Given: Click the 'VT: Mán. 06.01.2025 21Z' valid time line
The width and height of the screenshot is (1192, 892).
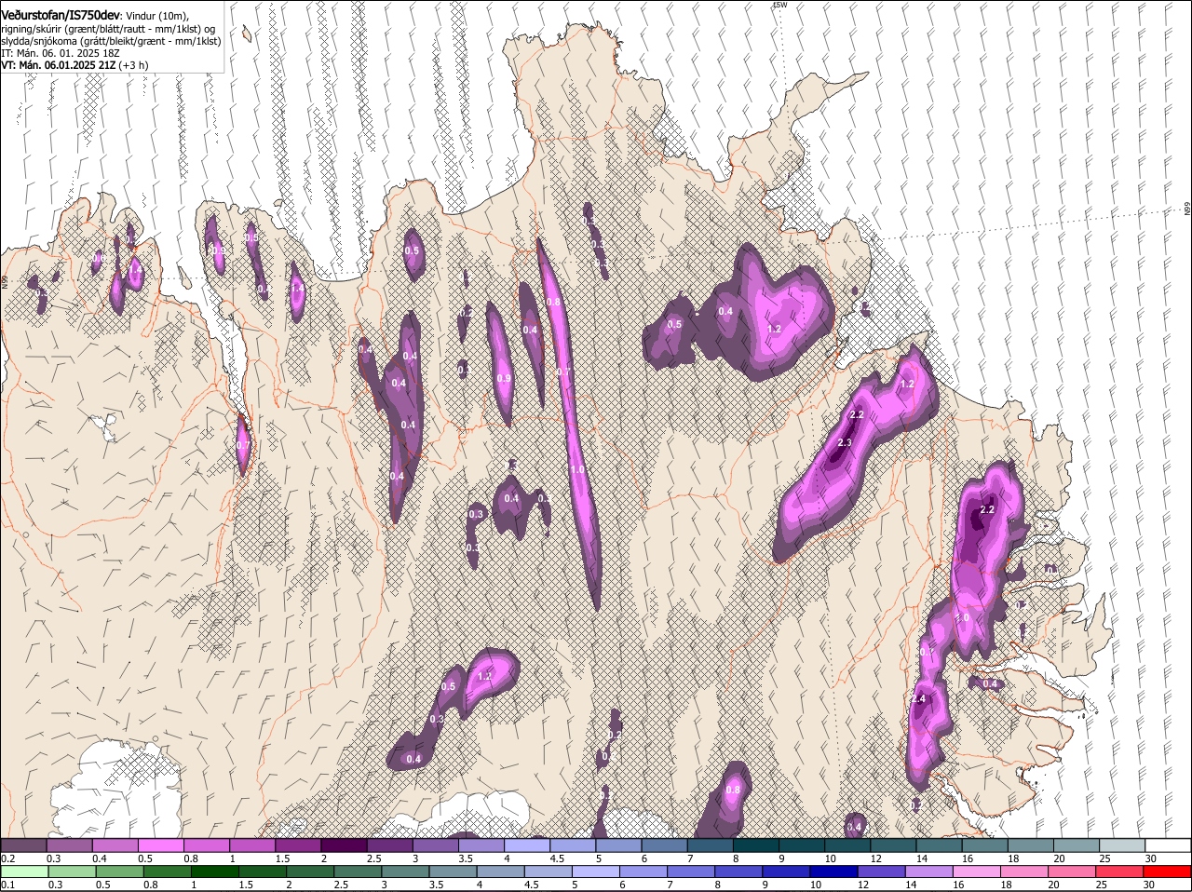Looking at the screenshot, I should coord(58,65).
